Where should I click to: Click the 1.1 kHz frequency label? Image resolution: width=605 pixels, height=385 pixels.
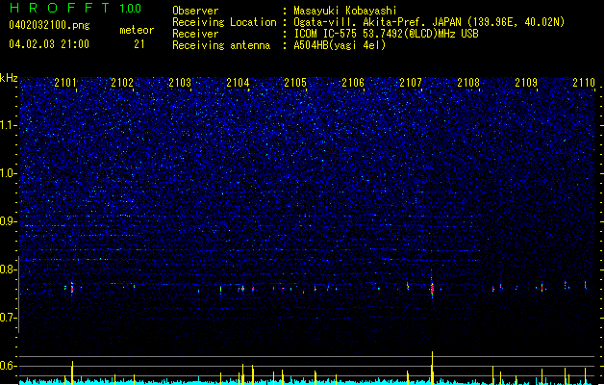pos(8,125)
